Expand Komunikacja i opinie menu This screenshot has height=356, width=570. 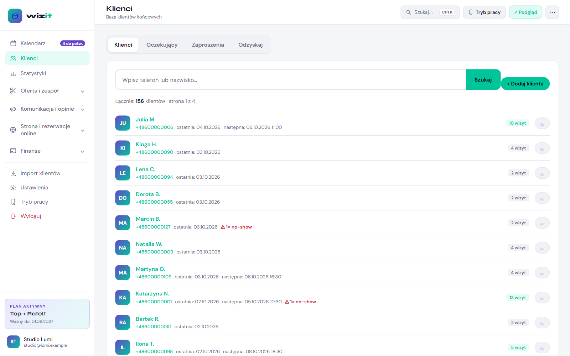(x=47, y=109)
